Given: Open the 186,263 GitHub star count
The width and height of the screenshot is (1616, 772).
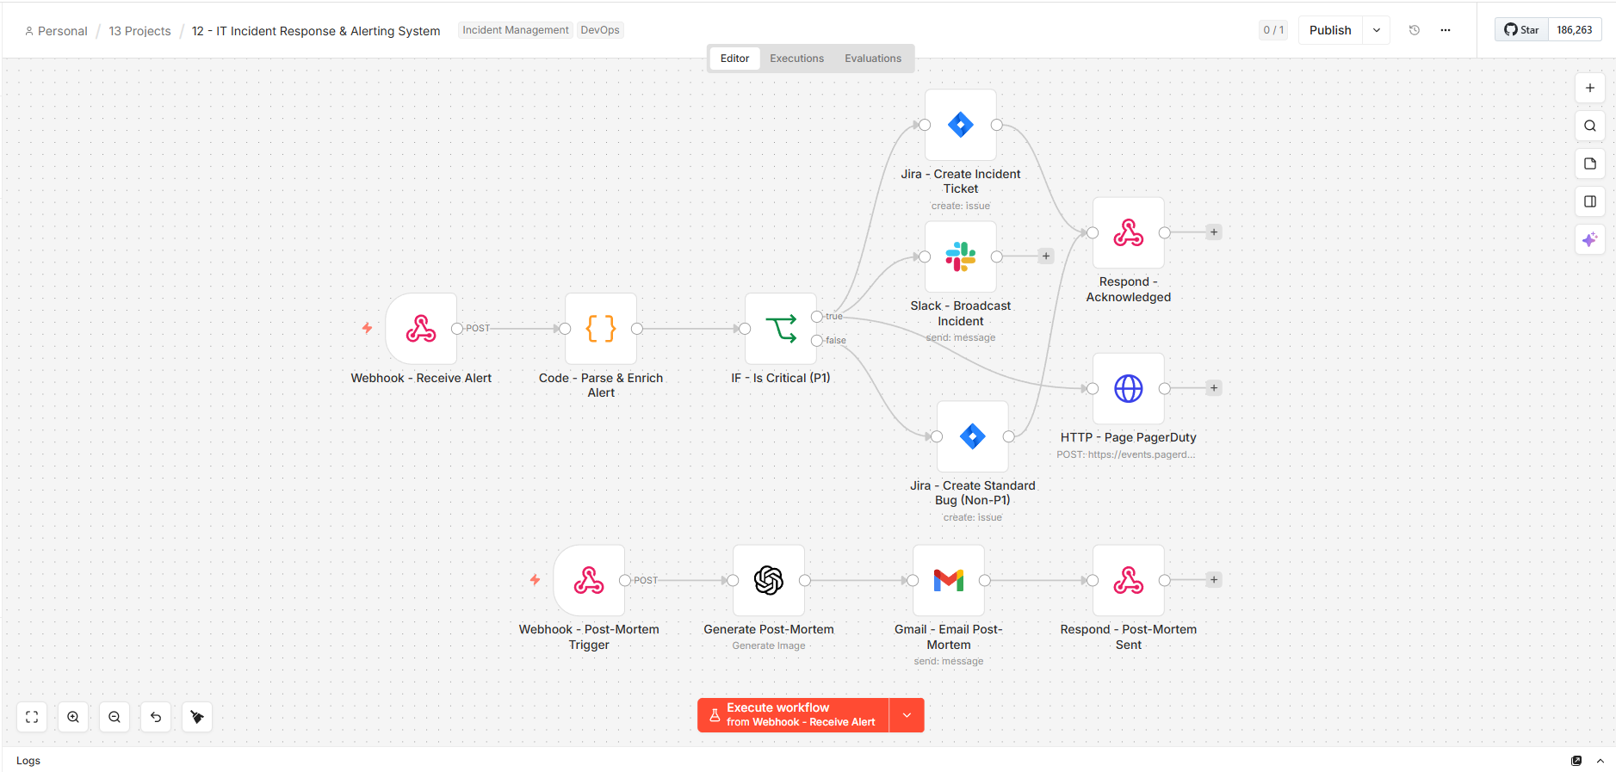Looking at the screenshot, I should (1575, 30).
